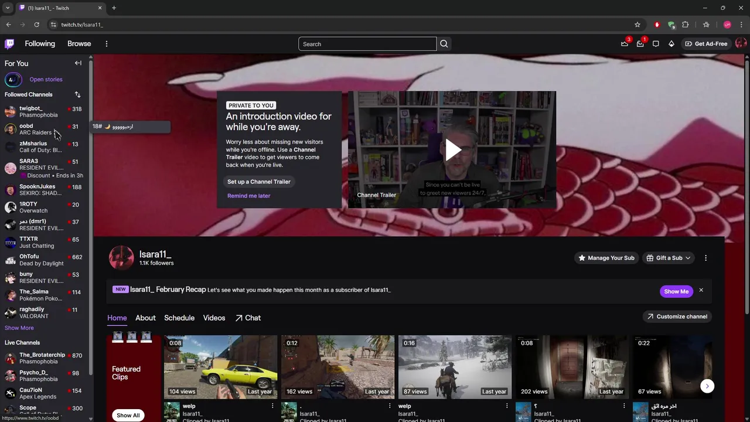
Task: Open the stories circle avatar
Action: coord(13,79)
